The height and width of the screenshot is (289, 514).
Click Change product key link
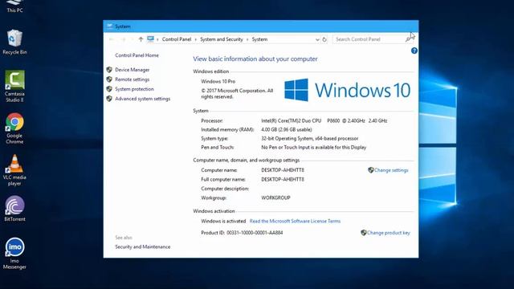click(x=389, y=233)
